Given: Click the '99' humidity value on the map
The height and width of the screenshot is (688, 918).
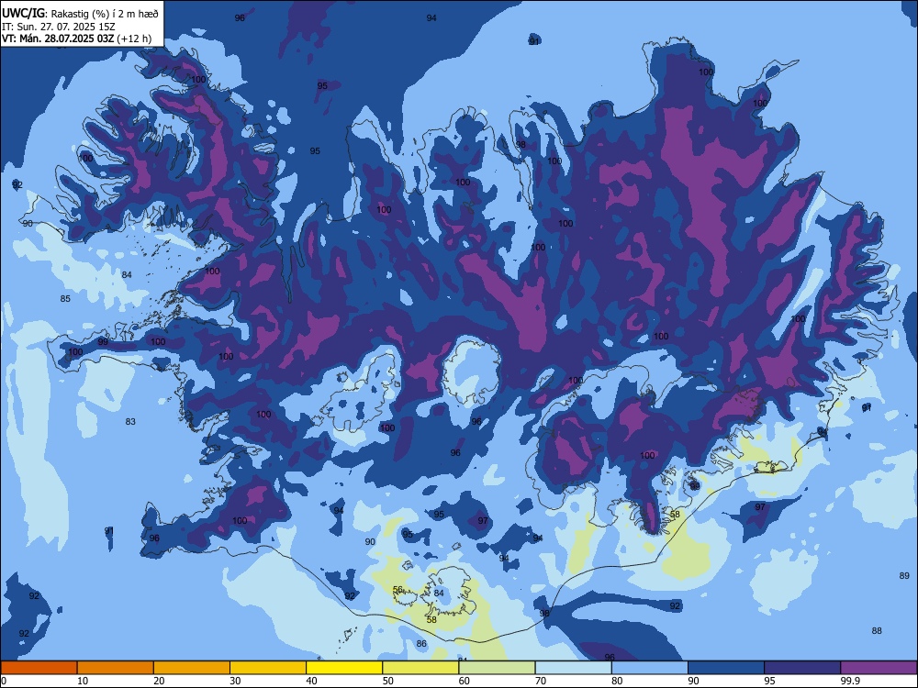Looking at the screenshot, I should point(103,341).
